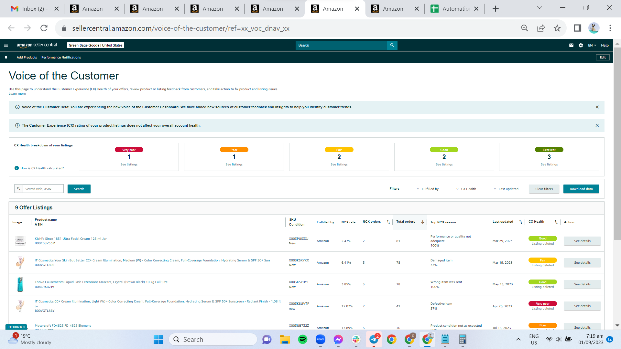Sort listings by NCX orders

point(388,222)
